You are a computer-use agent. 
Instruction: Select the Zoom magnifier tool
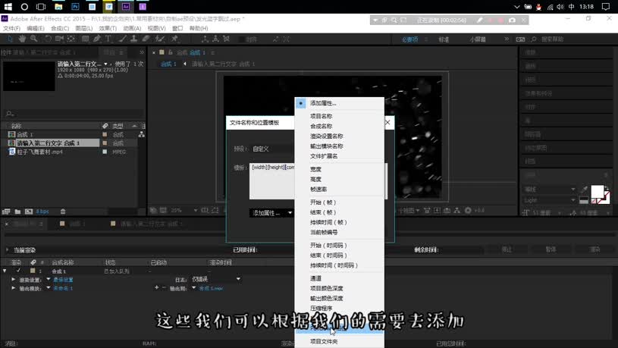34,39
